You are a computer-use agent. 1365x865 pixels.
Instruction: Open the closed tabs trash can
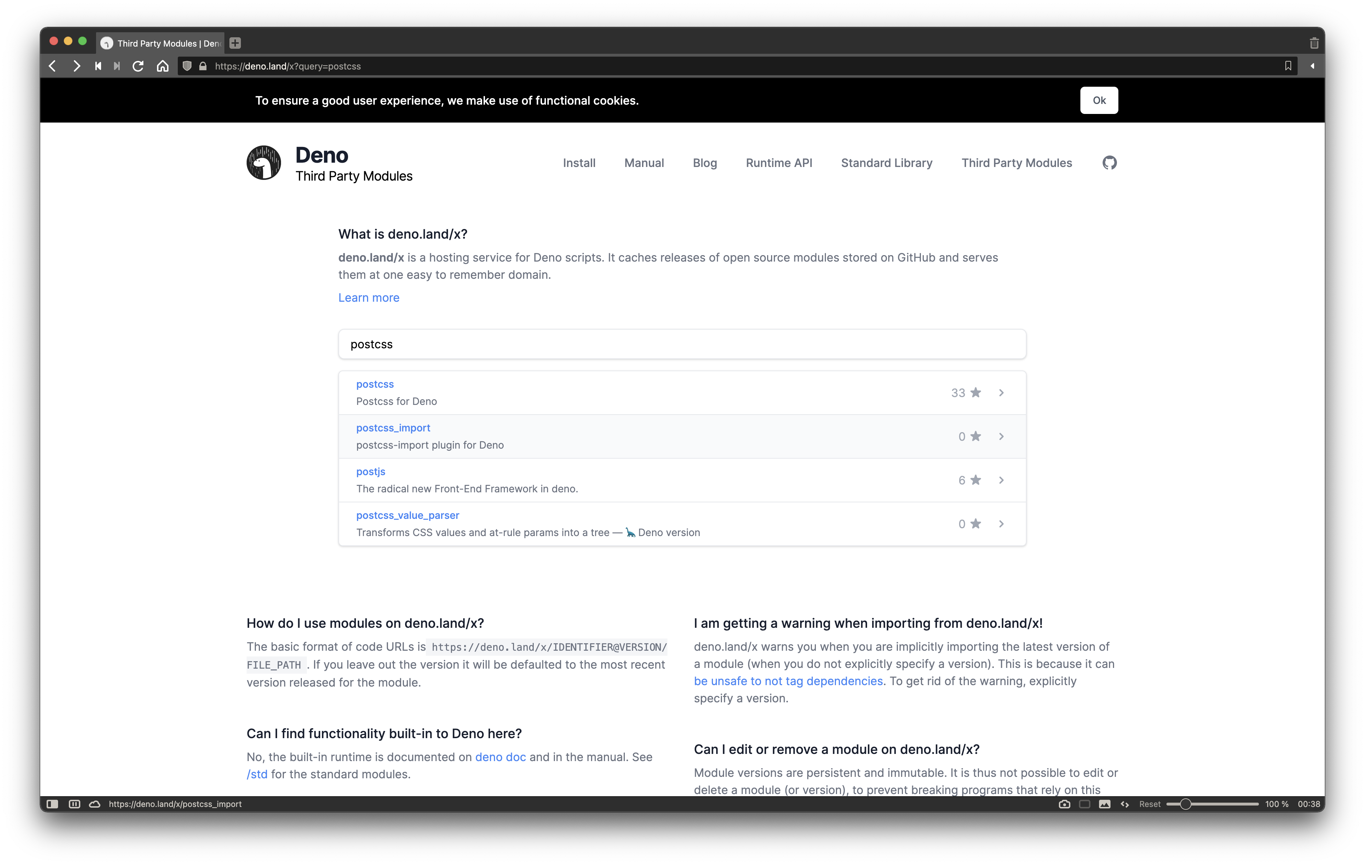pyautogui.click(x=1314, y=43)
